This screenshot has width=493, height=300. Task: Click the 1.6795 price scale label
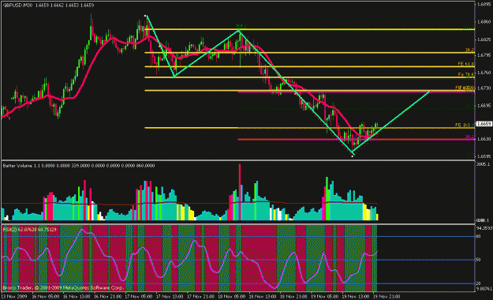click(x=484, y=55)
